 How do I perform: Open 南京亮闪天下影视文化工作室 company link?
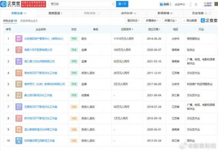click(x=41, y=73)
